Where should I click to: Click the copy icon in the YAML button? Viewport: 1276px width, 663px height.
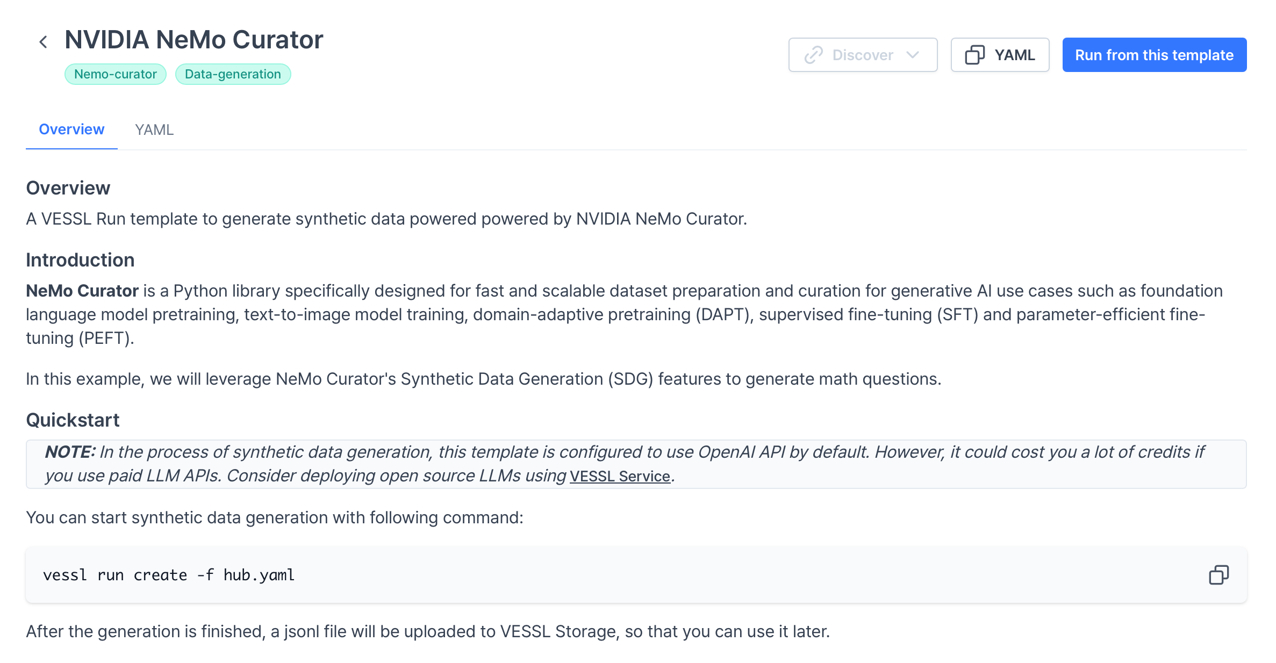[975, 54]
